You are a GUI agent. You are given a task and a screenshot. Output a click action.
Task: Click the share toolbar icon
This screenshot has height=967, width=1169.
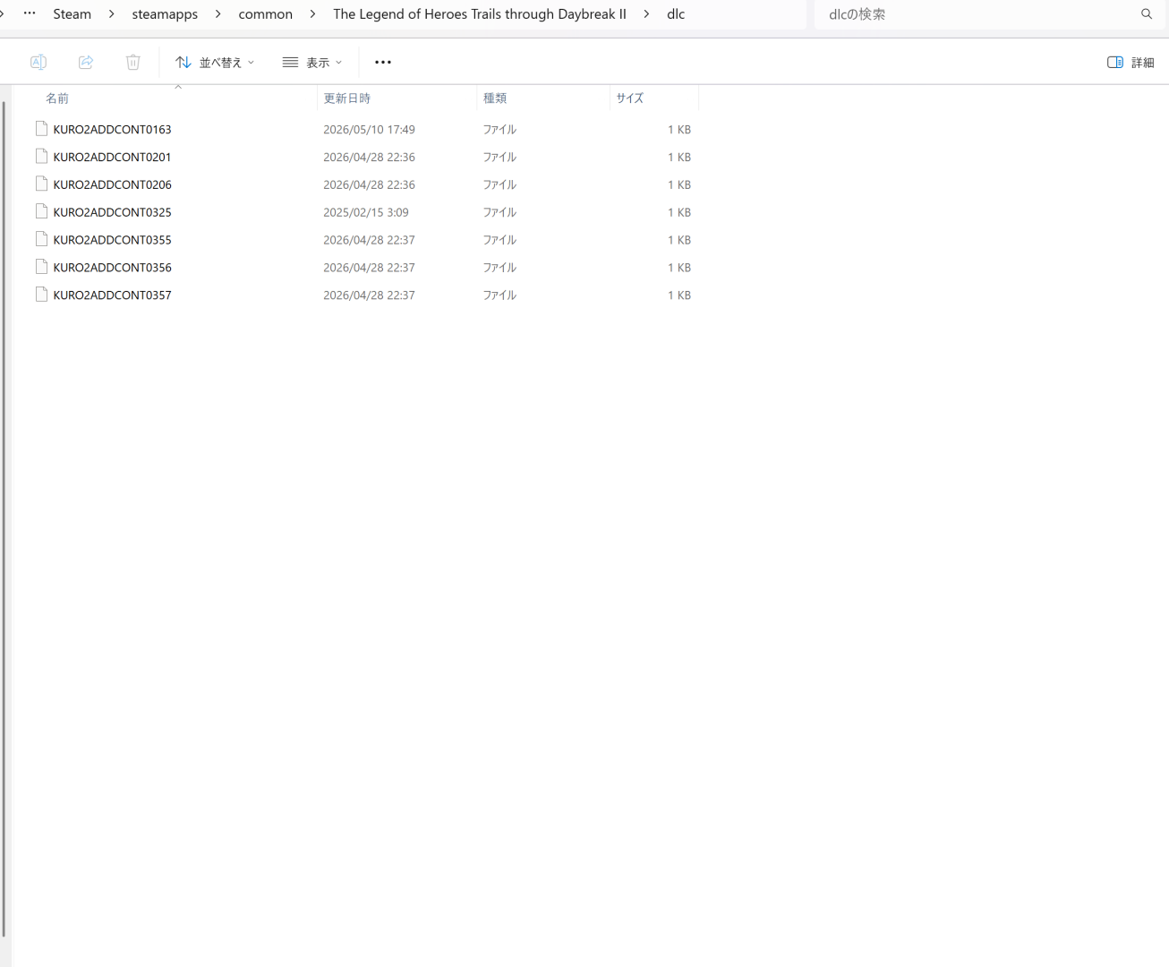86,62
